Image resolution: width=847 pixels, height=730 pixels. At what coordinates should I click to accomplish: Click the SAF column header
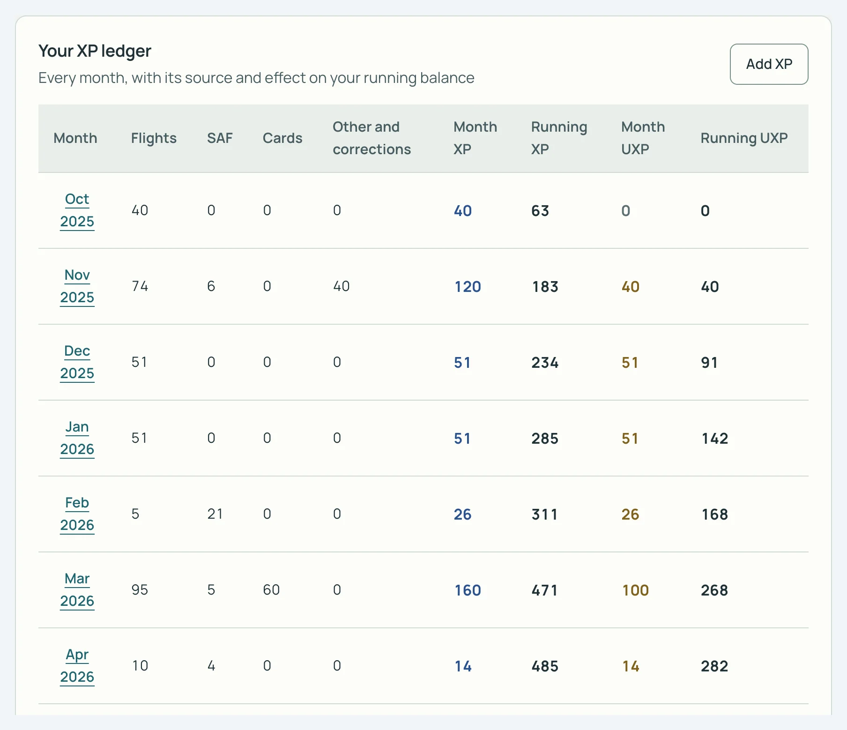point(220,138)
